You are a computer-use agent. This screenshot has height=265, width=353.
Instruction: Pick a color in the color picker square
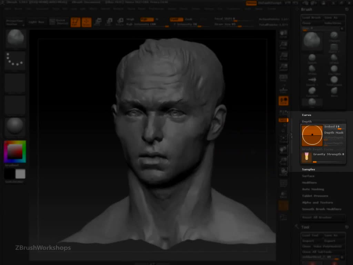coord(15,151)
